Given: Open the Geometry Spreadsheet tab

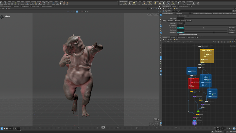Looking at the screenshot, I should 47,6.
